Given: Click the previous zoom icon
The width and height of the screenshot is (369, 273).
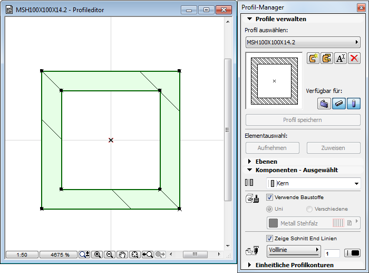Looking at the screenshot, I should 148,255.
